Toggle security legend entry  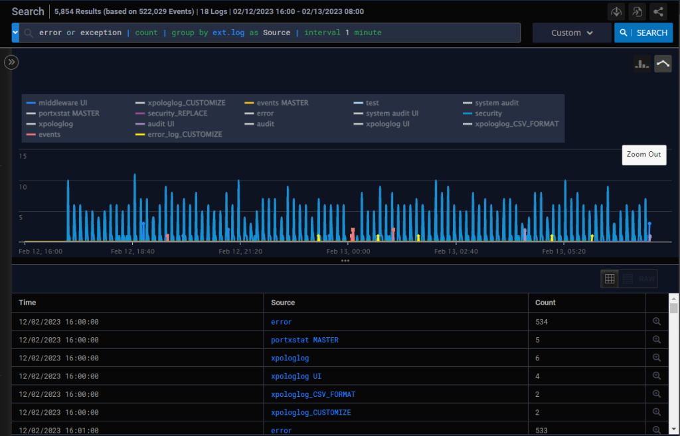pos(482,113)
